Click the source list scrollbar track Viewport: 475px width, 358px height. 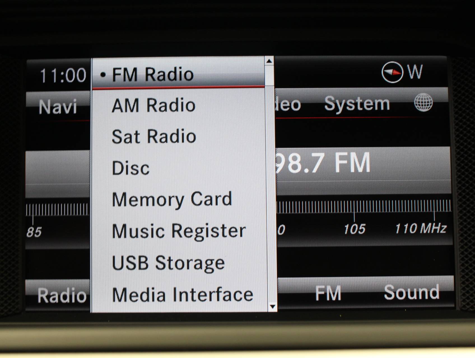271,196
